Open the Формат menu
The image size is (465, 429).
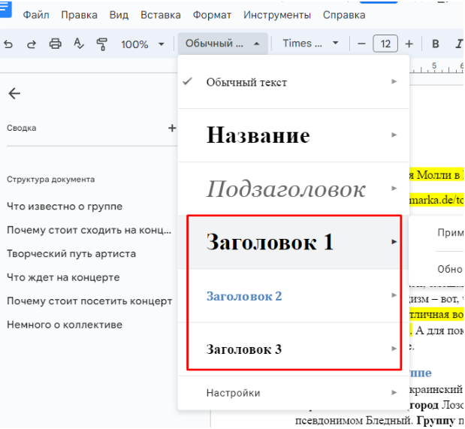[212, 15]
